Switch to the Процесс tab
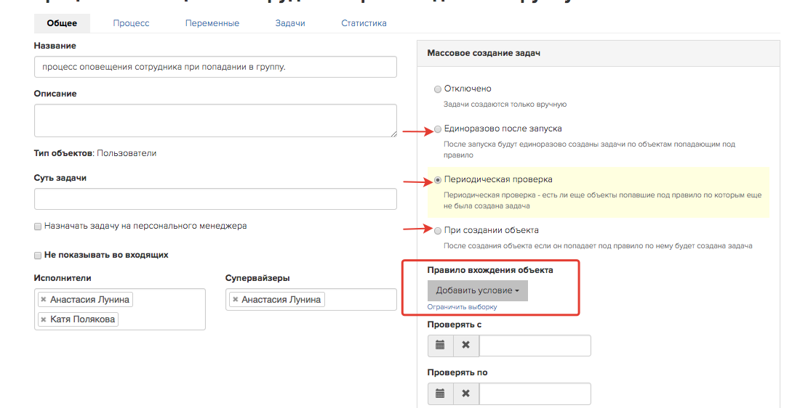Viewport: 808px width, 408px height. [x=131, y=23]
